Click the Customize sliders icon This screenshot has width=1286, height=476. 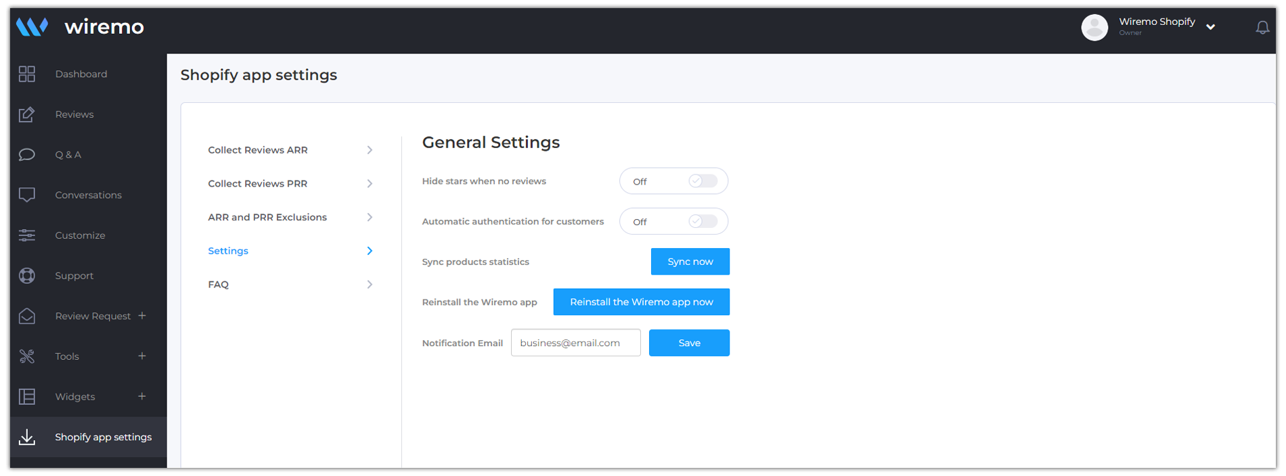tap(27, 235)
